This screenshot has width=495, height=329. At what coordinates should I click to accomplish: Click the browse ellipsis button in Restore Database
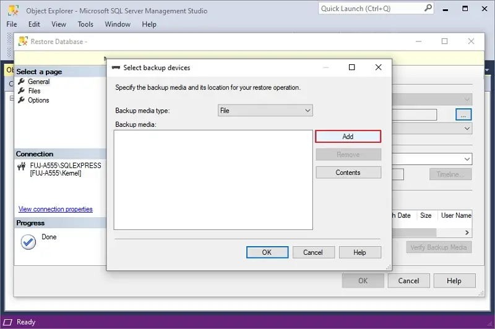coord(463,114)
